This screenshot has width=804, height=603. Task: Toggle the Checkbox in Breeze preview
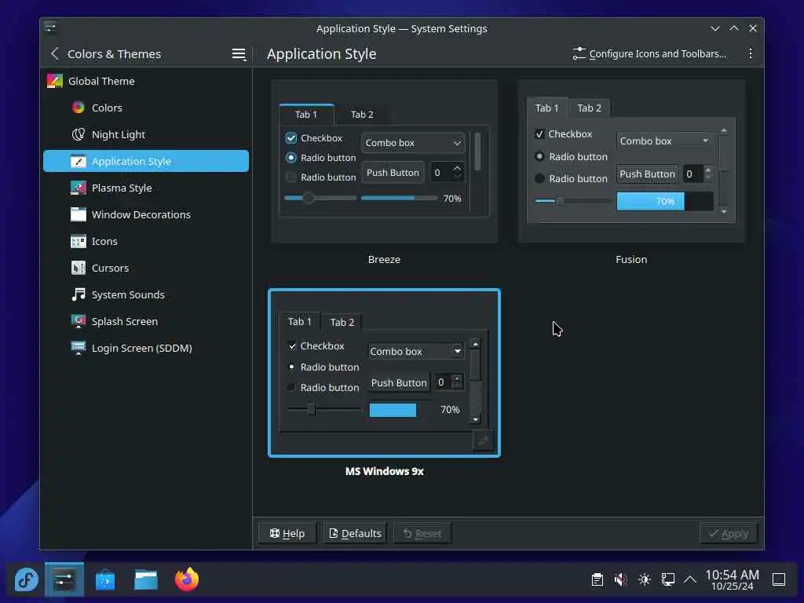pyautogui.click(x=291, y=138)
